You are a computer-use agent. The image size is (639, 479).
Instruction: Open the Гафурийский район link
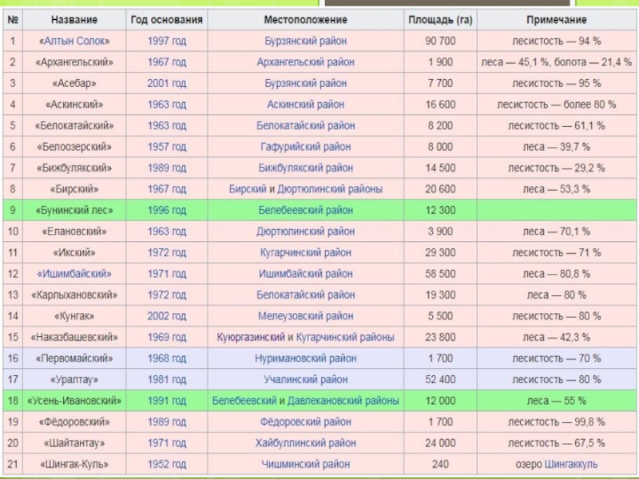tap(306, 147)
